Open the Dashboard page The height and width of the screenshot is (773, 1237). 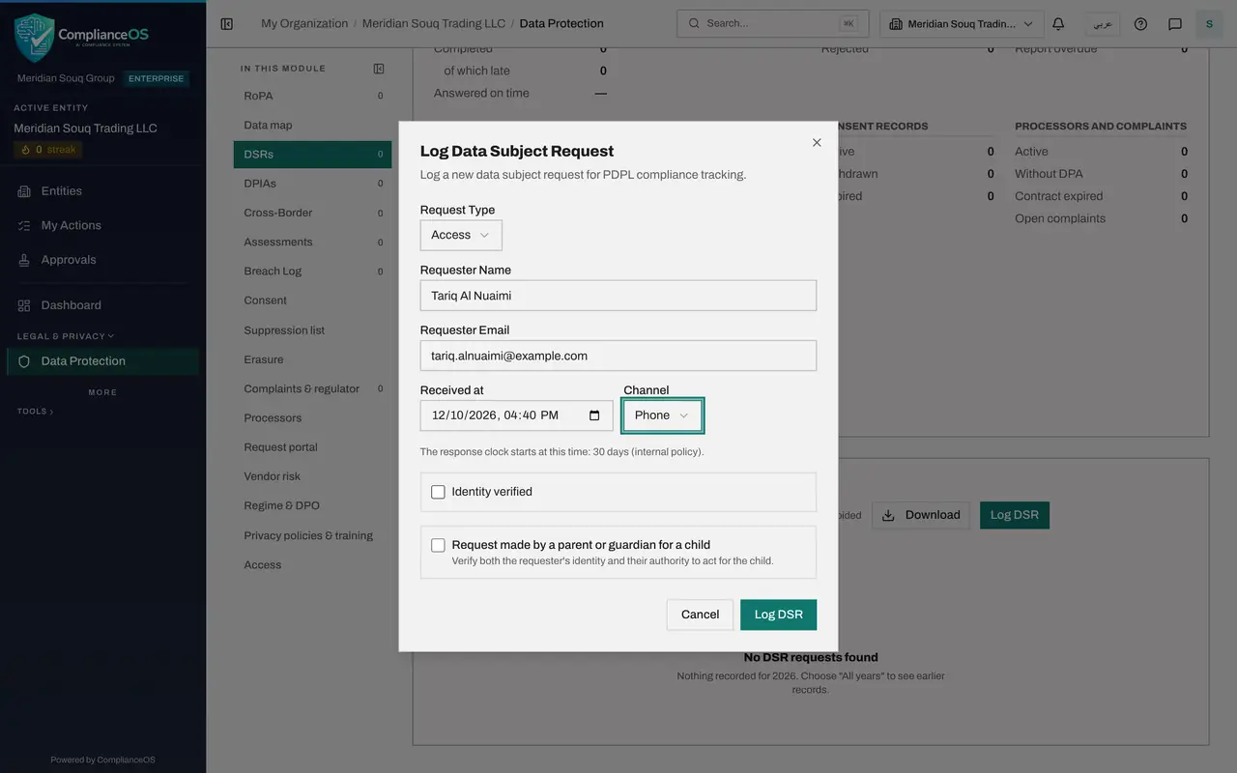point(102,305)
